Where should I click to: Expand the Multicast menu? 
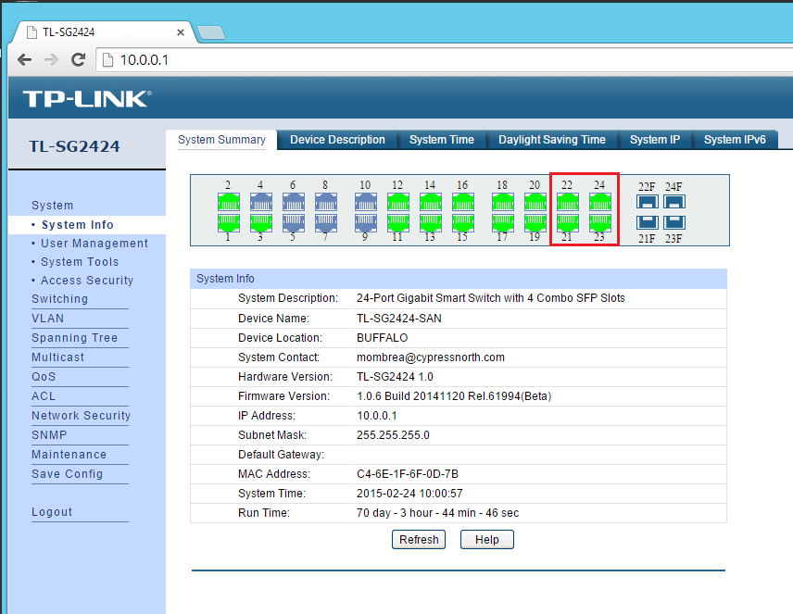click(57, 357)
